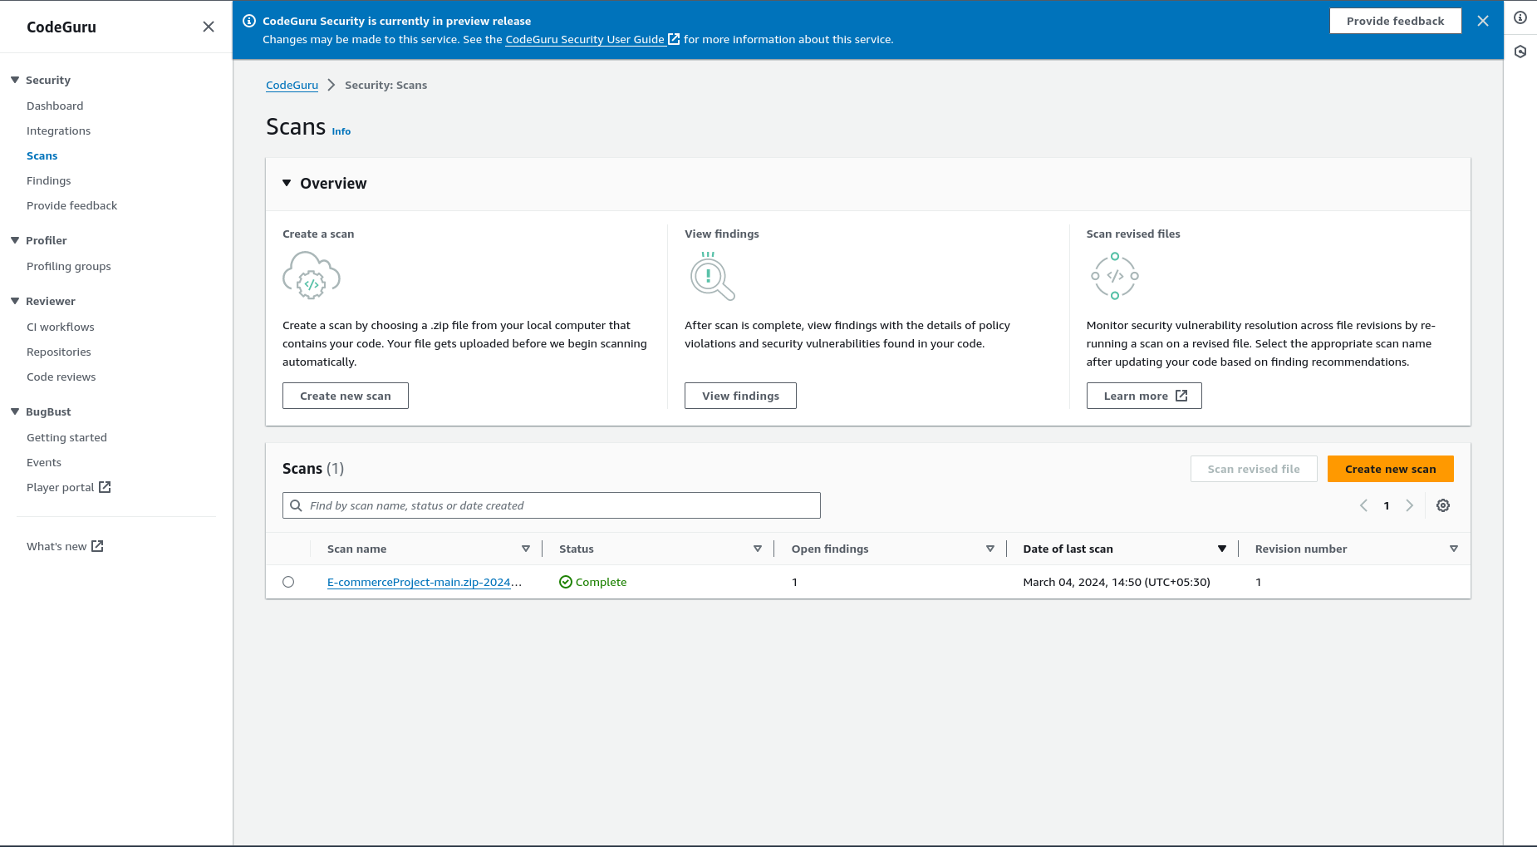1537x847 pixels.
Task: Close the CodeGuru navigation panel
Action: [209, 27]
